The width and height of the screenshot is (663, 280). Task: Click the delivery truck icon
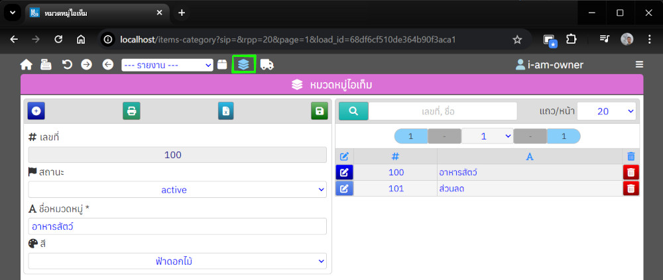point(267,64)
